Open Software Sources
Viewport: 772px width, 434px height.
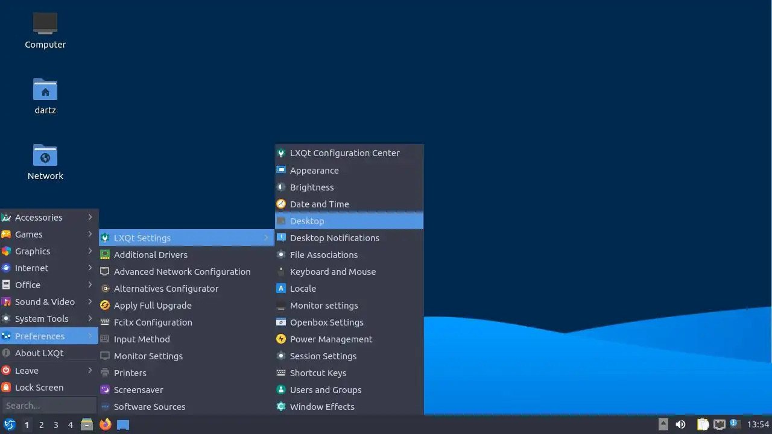pyautogui.click(x=186, y=407)
